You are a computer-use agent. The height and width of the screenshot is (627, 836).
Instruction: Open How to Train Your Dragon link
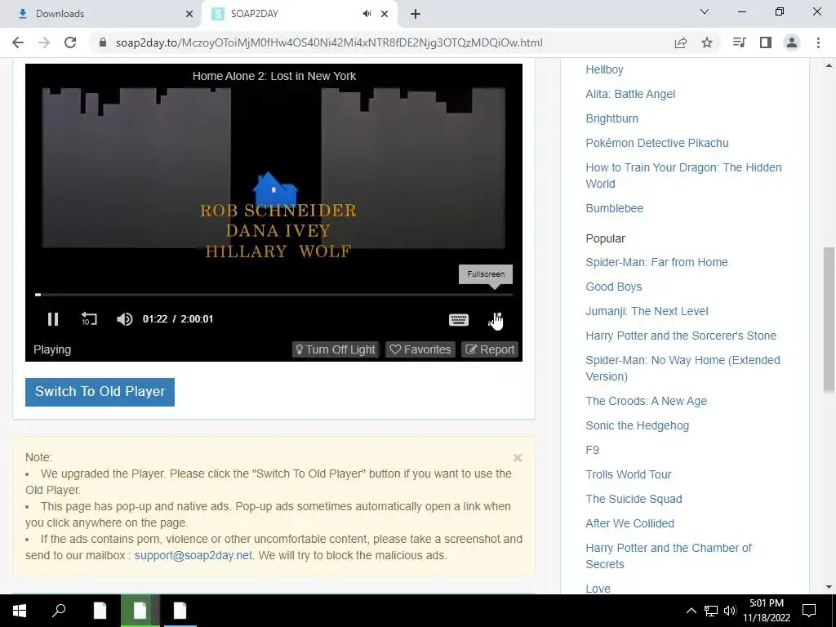(x=683, y=176)
